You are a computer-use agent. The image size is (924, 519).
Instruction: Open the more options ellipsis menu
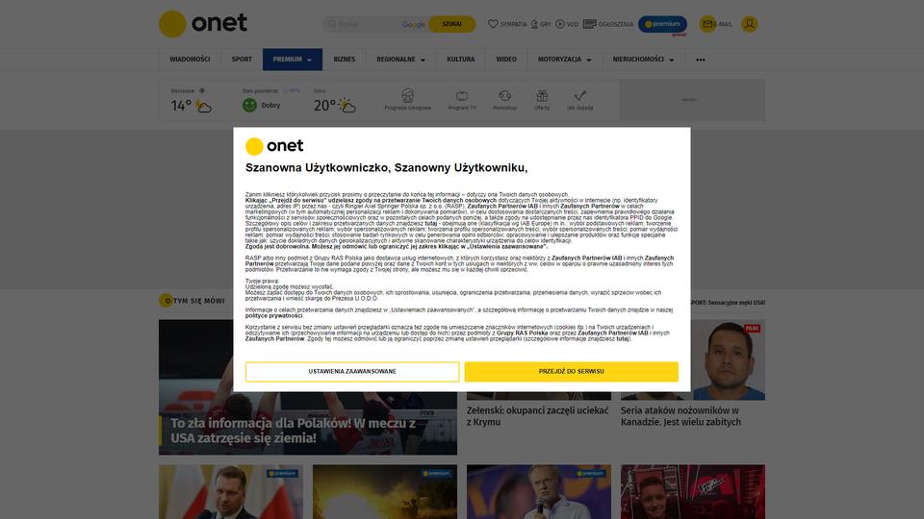[x=700, y=60]
